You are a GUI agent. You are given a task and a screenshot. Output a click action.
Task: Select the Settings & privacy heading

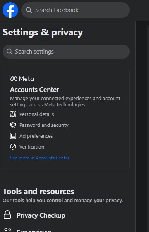(x=43, y=33)
